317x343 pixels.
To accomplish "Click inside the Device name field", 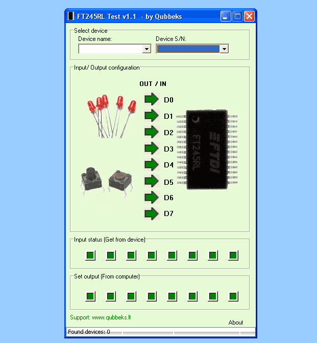I will tap(111, 49).
